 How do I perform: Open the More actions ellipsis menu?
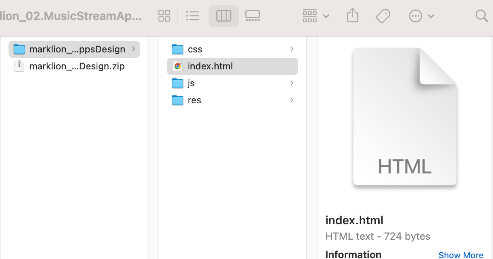[421, 16]
